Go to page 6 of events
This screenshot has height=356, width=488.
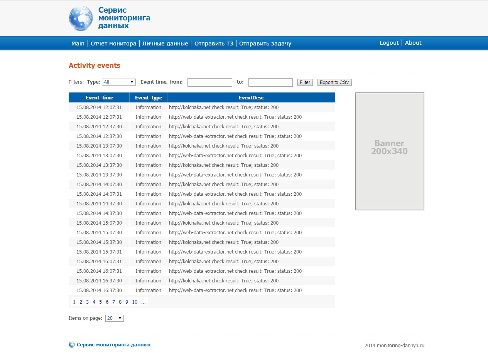107,302
